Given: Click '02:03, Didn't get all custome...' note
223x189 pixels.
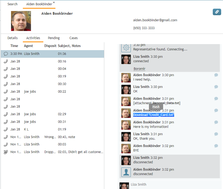Looking at the screenshot, I should [80, 152].
